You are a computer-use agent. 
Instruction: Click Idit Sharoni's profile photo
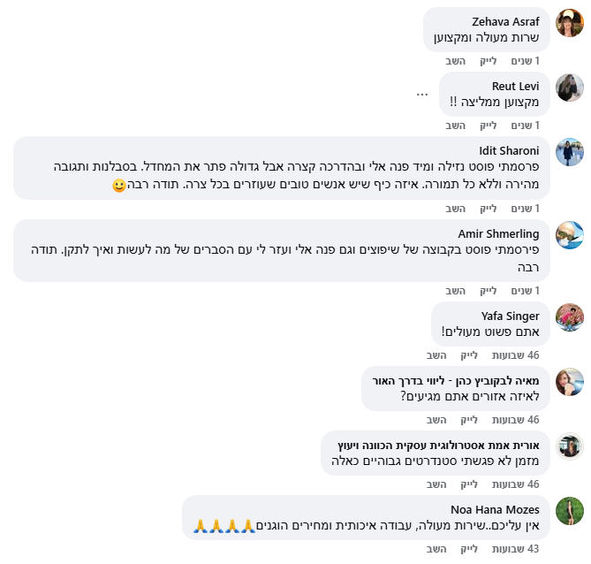pos(569,152)
